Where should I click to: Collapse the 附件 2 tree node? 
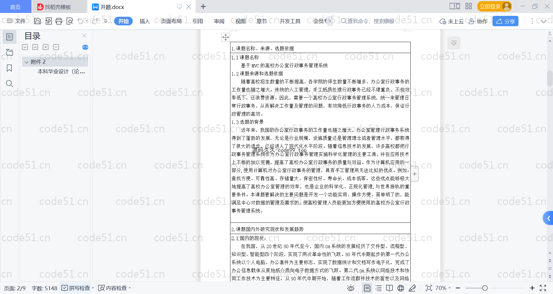(26, 62)
